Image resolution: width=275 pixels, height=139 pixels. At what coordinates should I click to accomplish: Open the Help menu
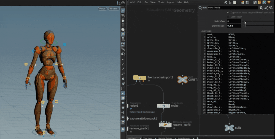click(187, 2)
